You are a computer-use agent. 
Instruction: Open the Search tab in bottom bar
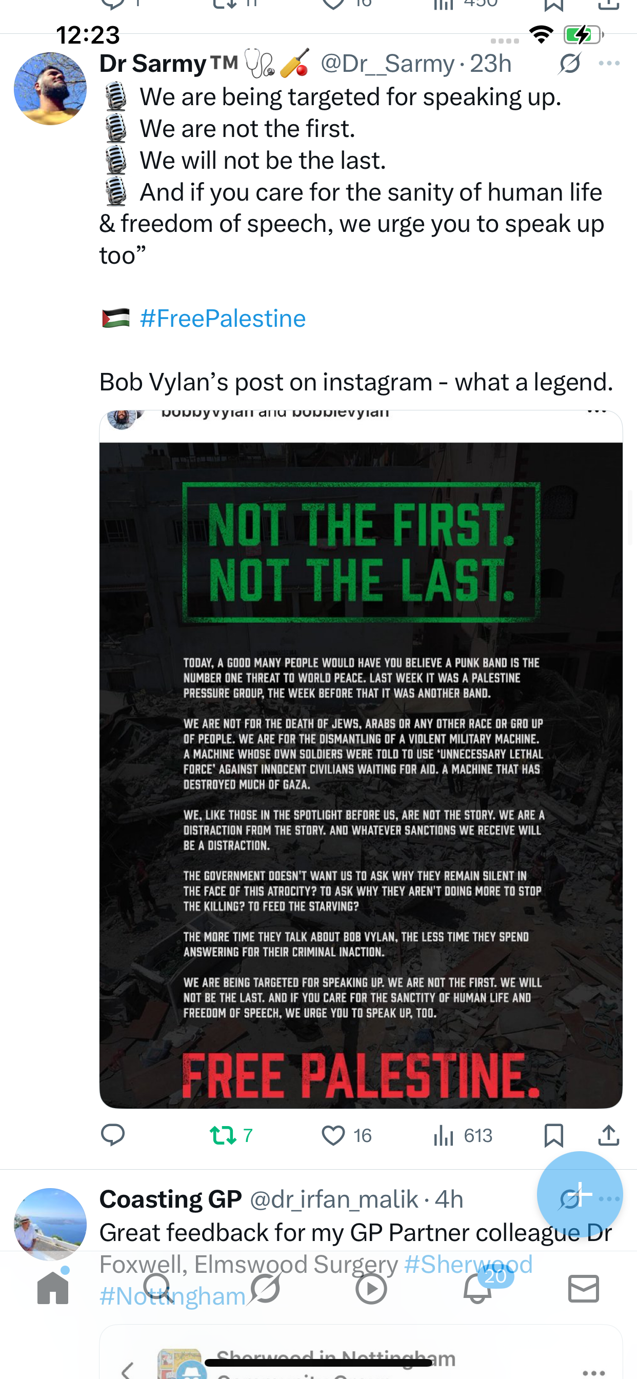(x=158, y=1288)
